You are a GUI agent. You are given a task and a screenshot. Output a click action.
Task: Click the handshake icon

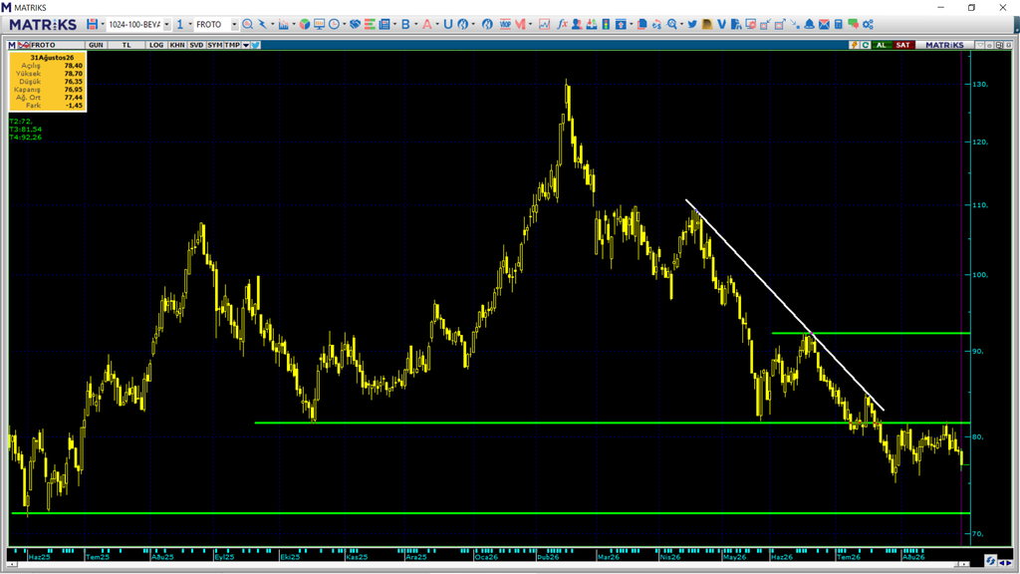pos(356,24)
